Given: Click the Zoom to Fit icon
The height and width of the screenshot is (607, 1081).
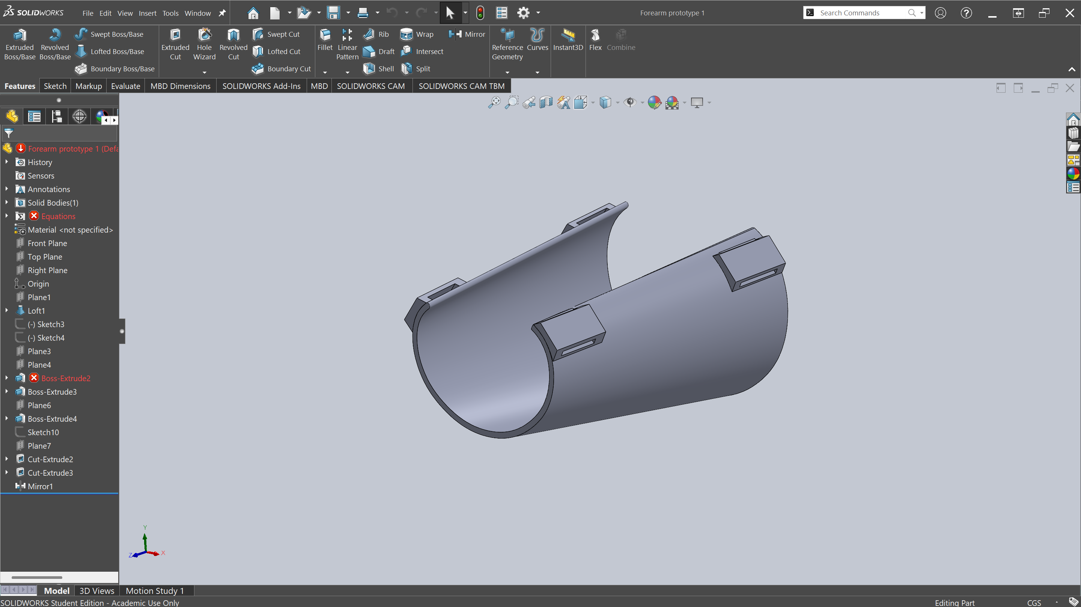Looking at the screenshot, I should click(x=494, y=102).
